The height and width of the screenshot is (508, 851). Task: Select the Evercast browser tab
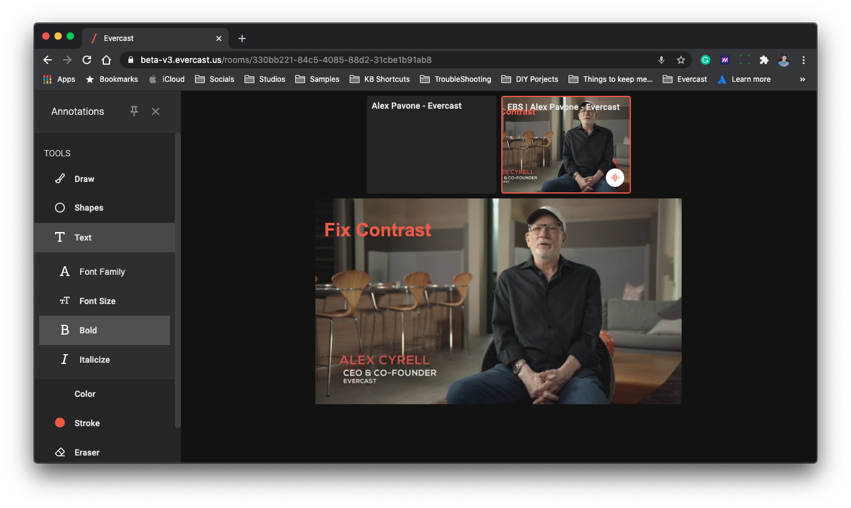(x=156, y=38)
